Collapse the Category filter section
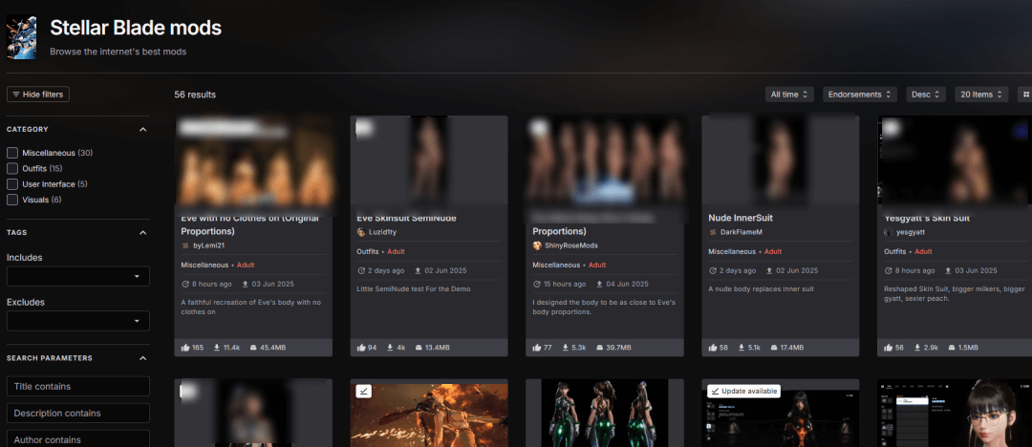This screenshot has height=447, width=1032. click(142, 130)
